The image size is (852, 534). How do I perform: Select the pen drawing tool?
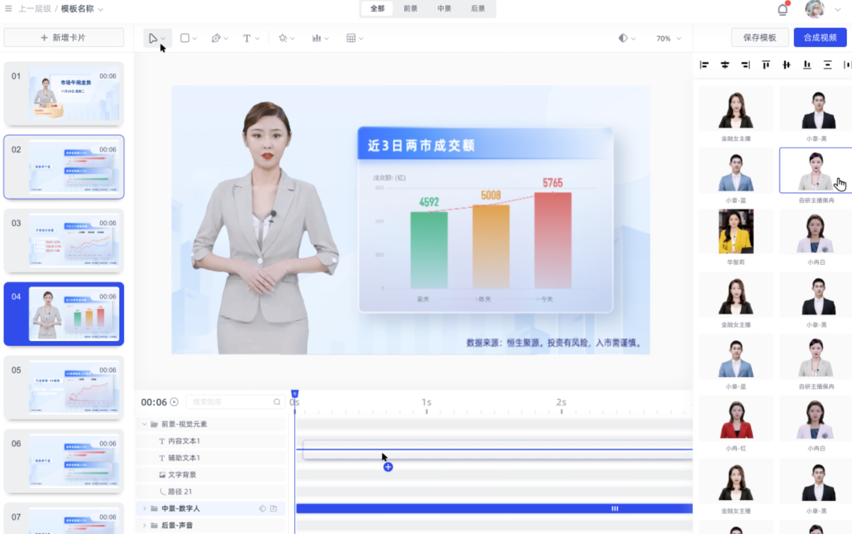(216, 38)
